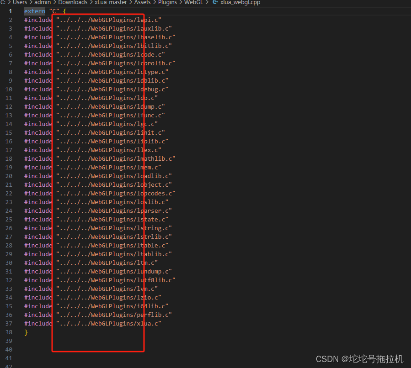The width and height of the screenshot is (411, 368).
Task: Click the Users breadcrumb segment
Action: 20,2
